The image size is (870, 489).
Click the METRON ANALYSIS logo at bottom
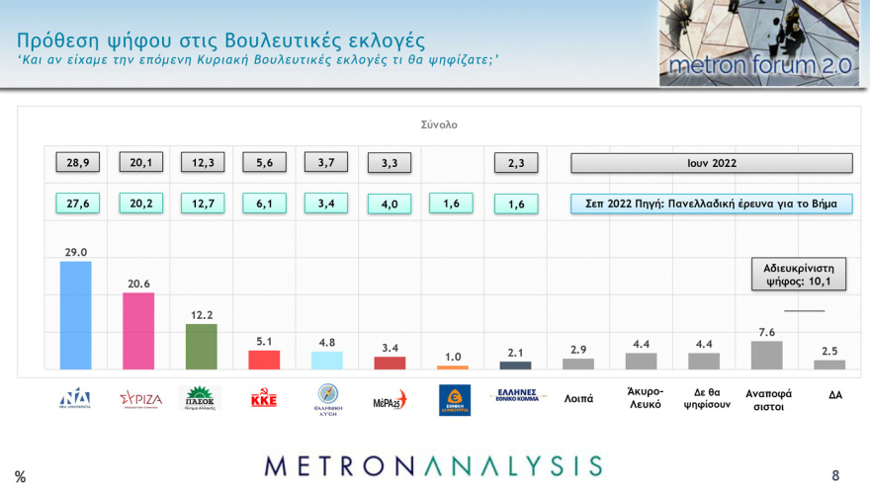click(x=433, y=466)
